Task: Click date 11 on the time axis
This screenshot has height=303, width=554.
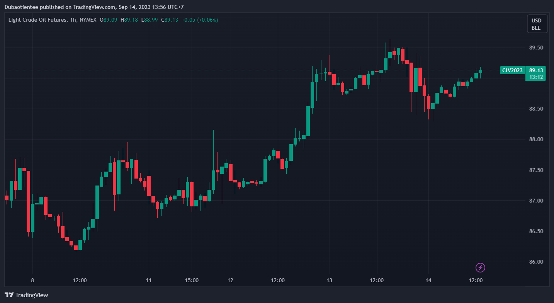Action: tap(149, 280)
